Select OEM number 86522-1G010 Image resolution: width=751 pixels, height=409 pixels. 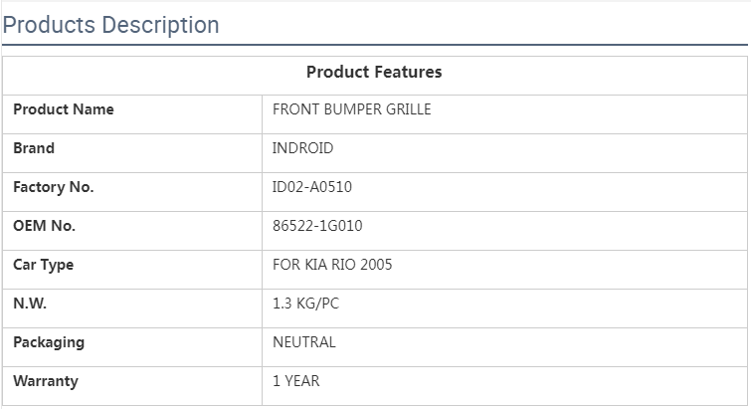point(317,226)
